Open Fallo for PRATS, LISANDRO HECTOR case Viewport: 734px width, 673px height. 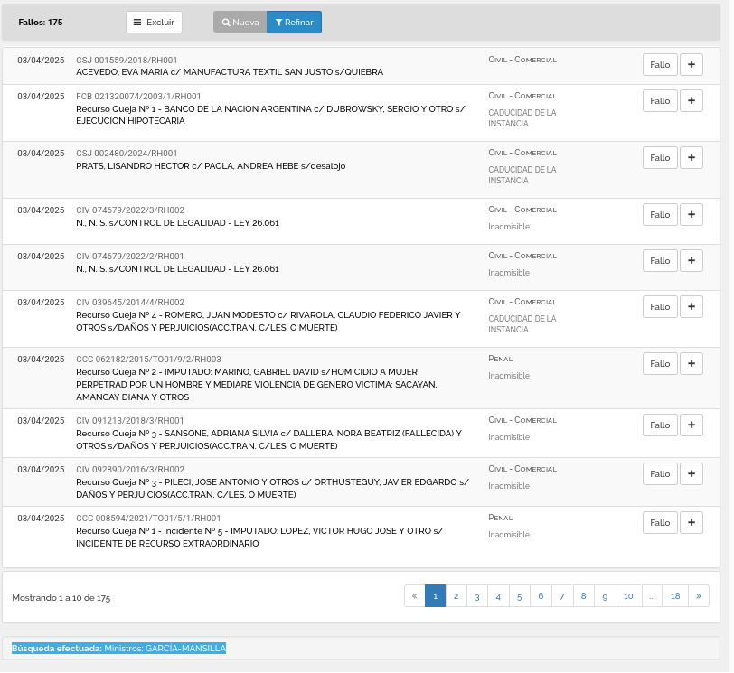[660, 158]
